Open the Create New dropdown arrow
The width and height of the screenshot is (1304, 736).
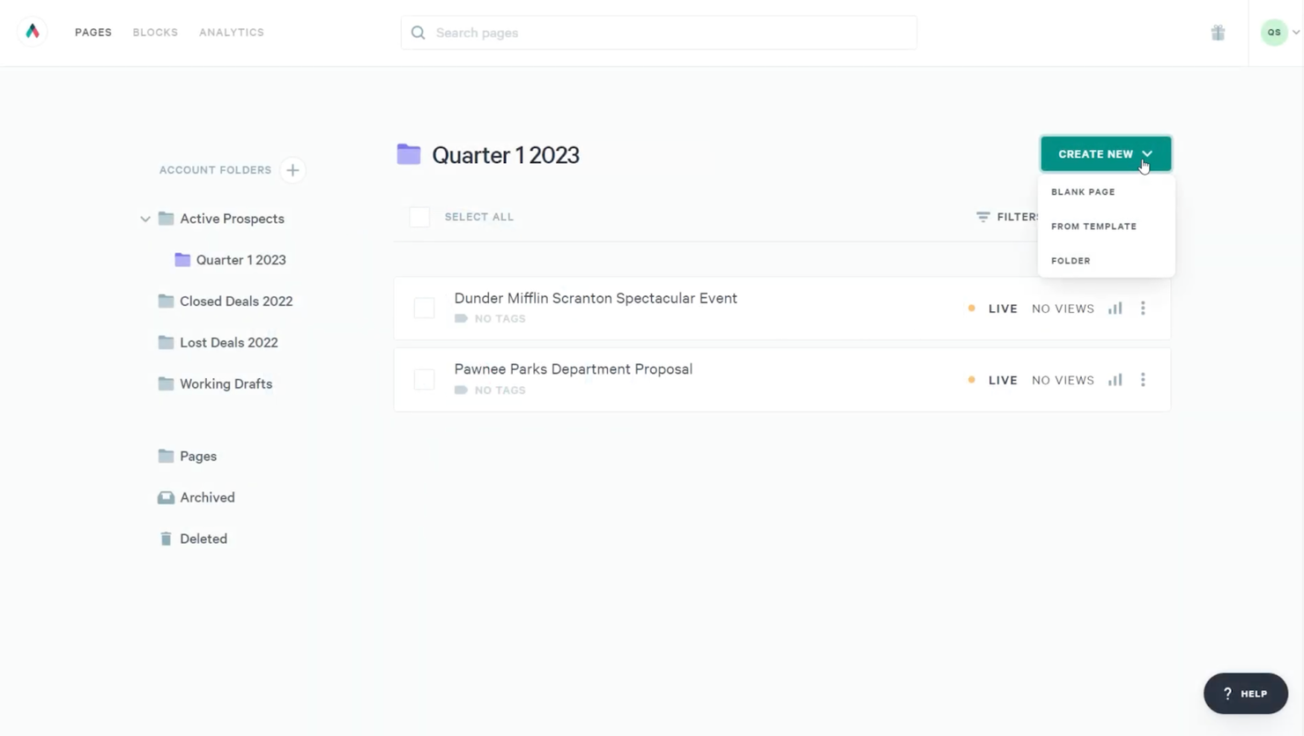click(x=1148, y=152)
